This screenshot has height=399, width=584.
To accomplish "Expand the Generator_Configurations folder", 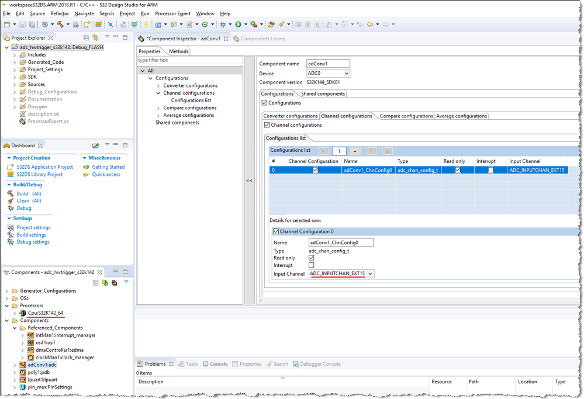I will [6, 291].
